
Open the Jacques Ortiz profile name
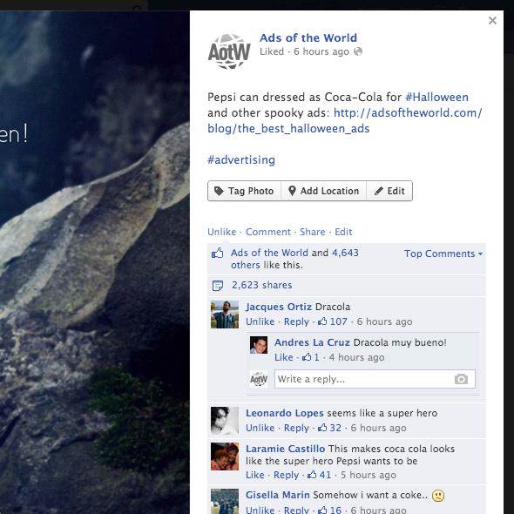(279, 307)
